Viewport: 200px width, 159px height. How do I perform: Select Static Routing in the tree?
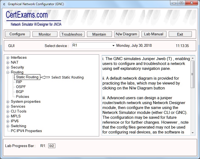coord(27,77)
